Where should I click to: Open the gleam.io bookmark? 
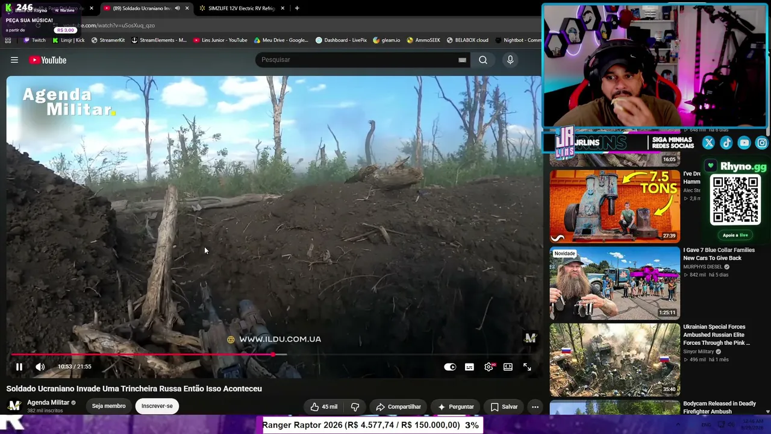click(x=386, y=40)
